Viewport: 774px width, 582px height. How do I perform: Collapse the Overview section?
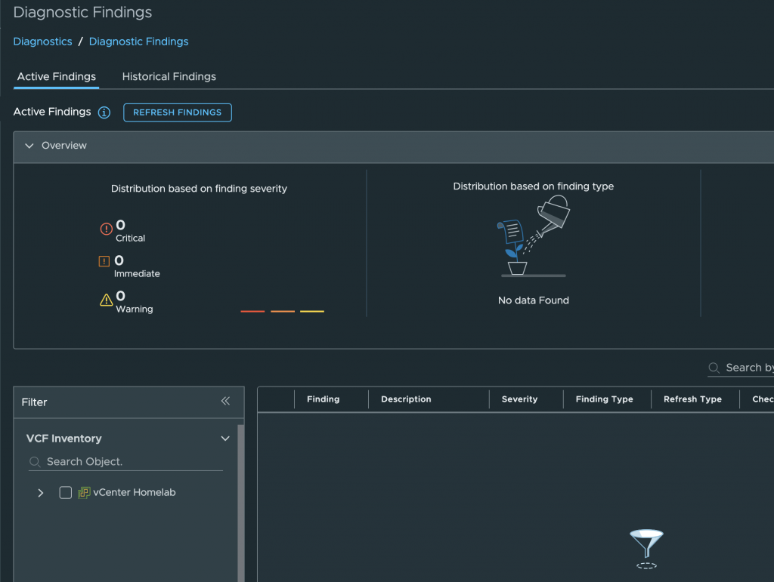click(29, 146)
